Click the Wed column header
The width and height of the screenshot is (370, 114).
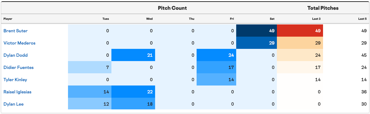click(149, 19)
